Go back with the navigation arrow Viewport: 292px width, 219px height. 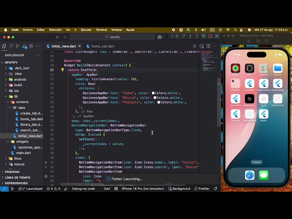click(58, 37)
